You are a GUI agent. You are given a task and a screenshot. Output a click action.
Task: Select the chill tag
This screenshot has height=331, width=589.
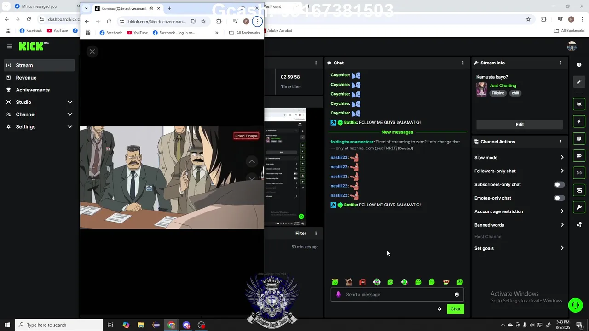coord(515,93)
